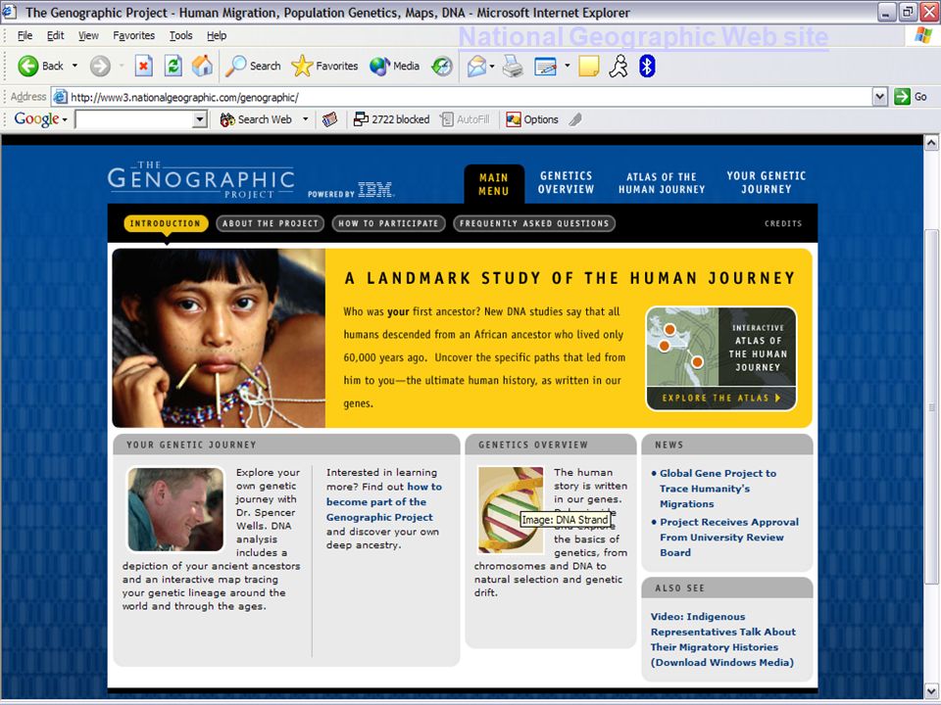Open the History clock icon
Screen dimensions: 941x705
pos(442,66)
